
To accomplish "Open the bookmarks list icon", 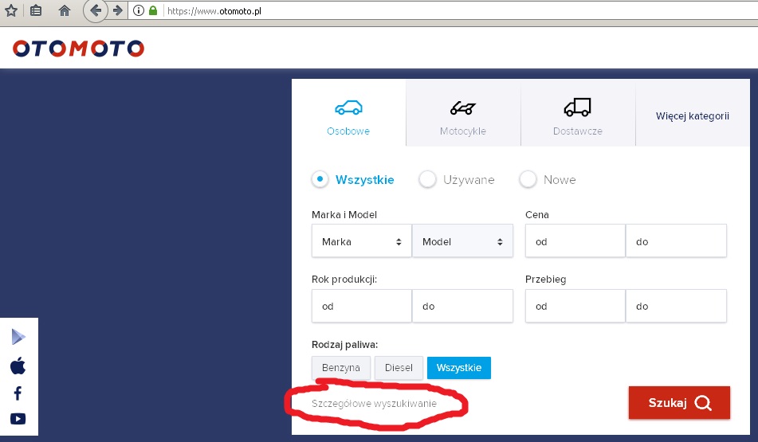I will click(x=36, y=10).
